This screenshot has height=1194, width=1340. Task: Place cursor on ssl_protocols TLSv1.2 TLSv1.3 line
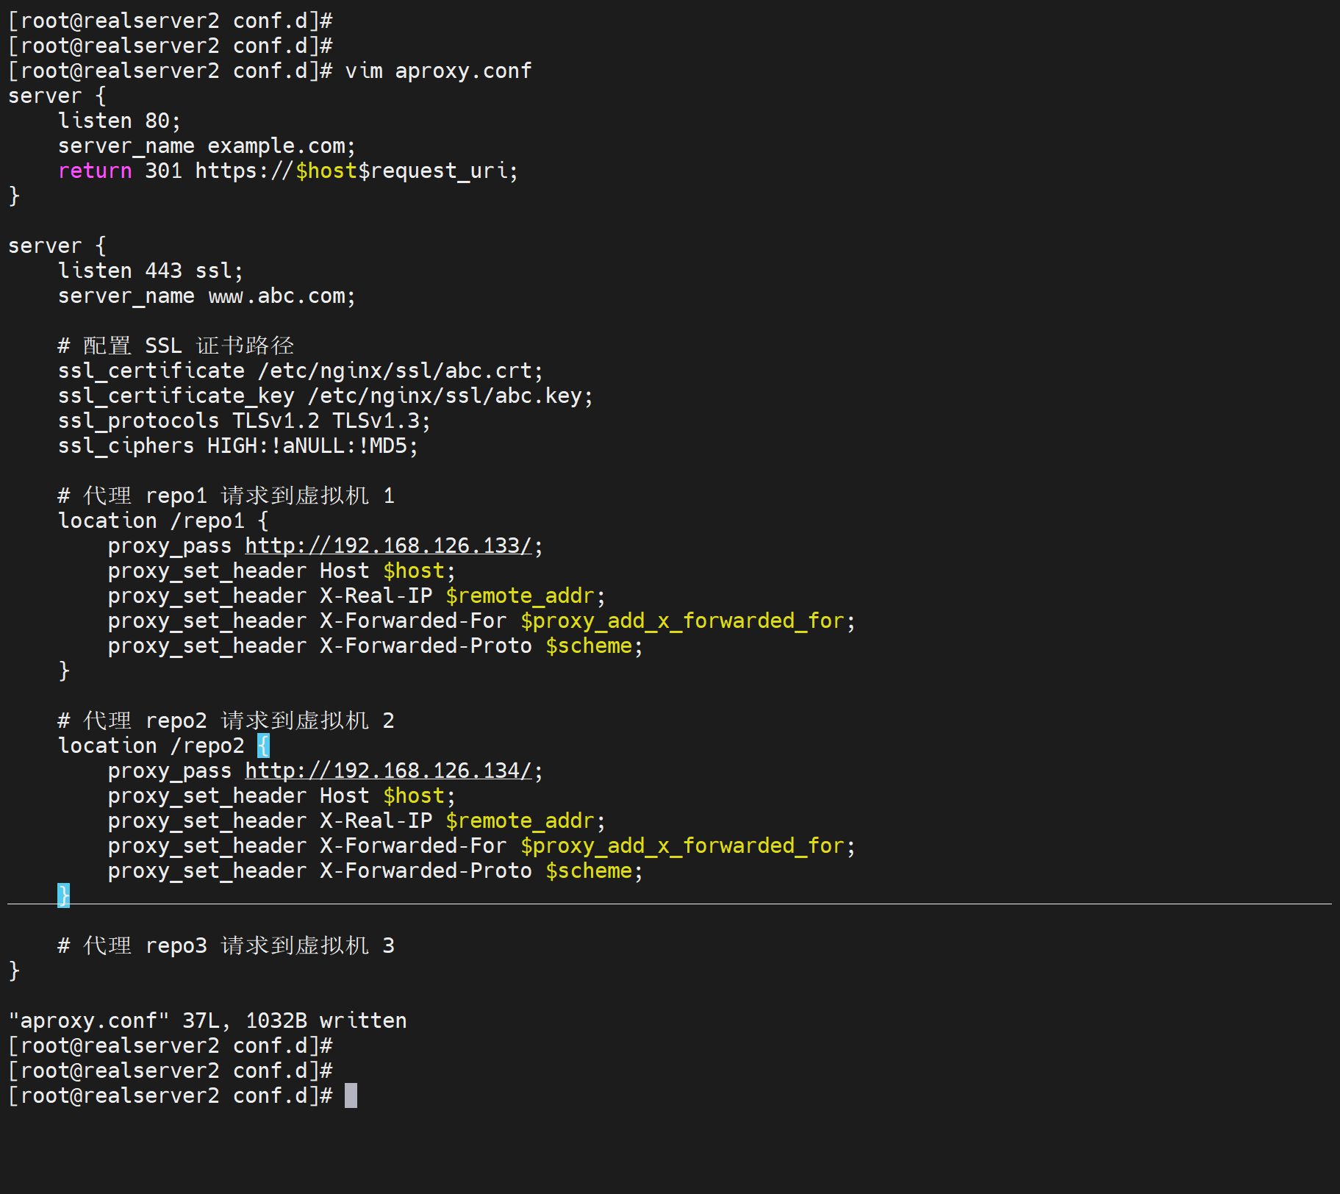click(x=243, y=421)
